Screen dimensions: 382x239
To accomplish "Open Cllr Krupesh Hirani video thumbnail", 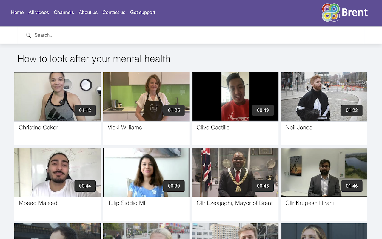I will [324, 172].
